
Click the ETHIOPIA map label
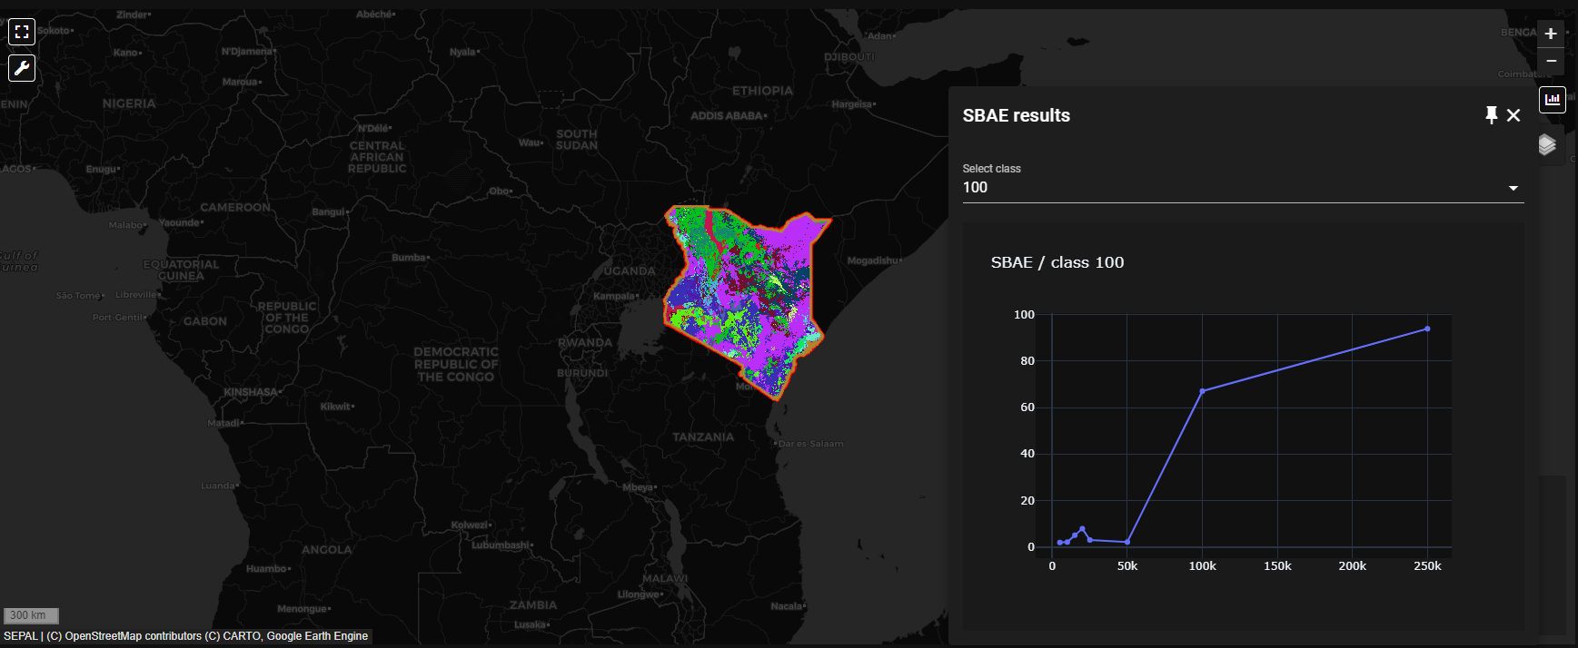[x=762, y=91]
